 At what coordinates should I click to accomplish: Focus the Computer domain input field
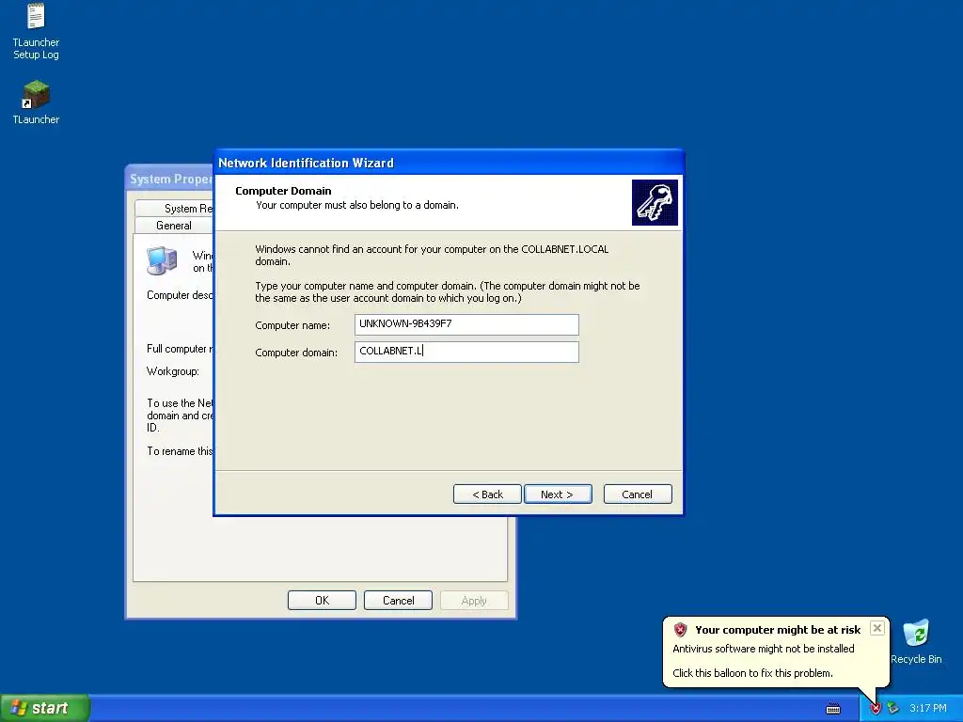click(466, 352)
